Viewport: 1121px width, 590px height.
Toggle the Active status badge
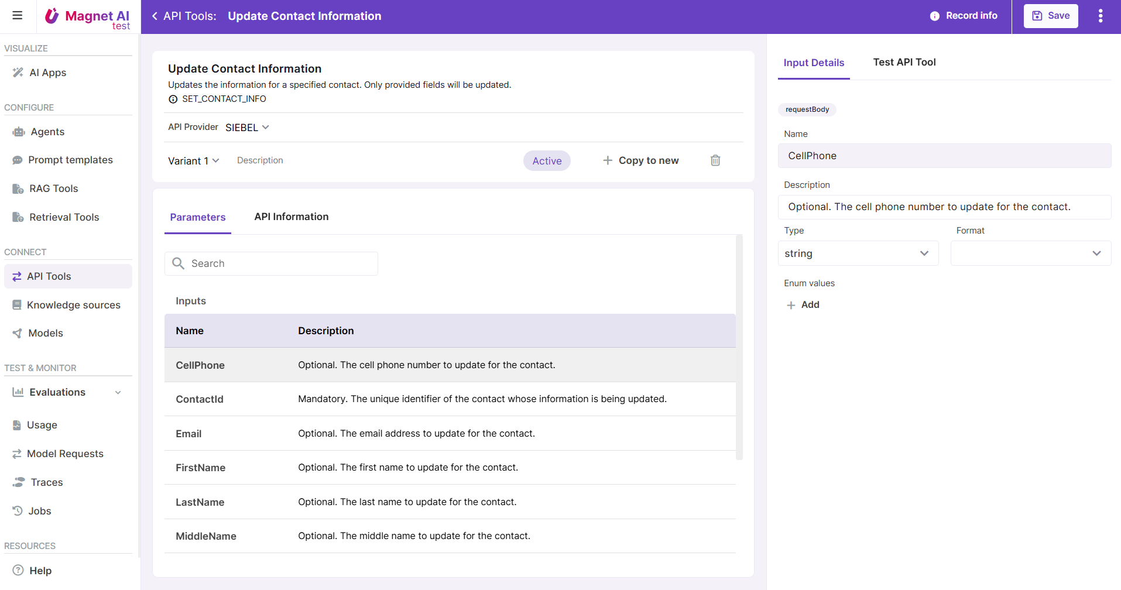pos(546,161)
